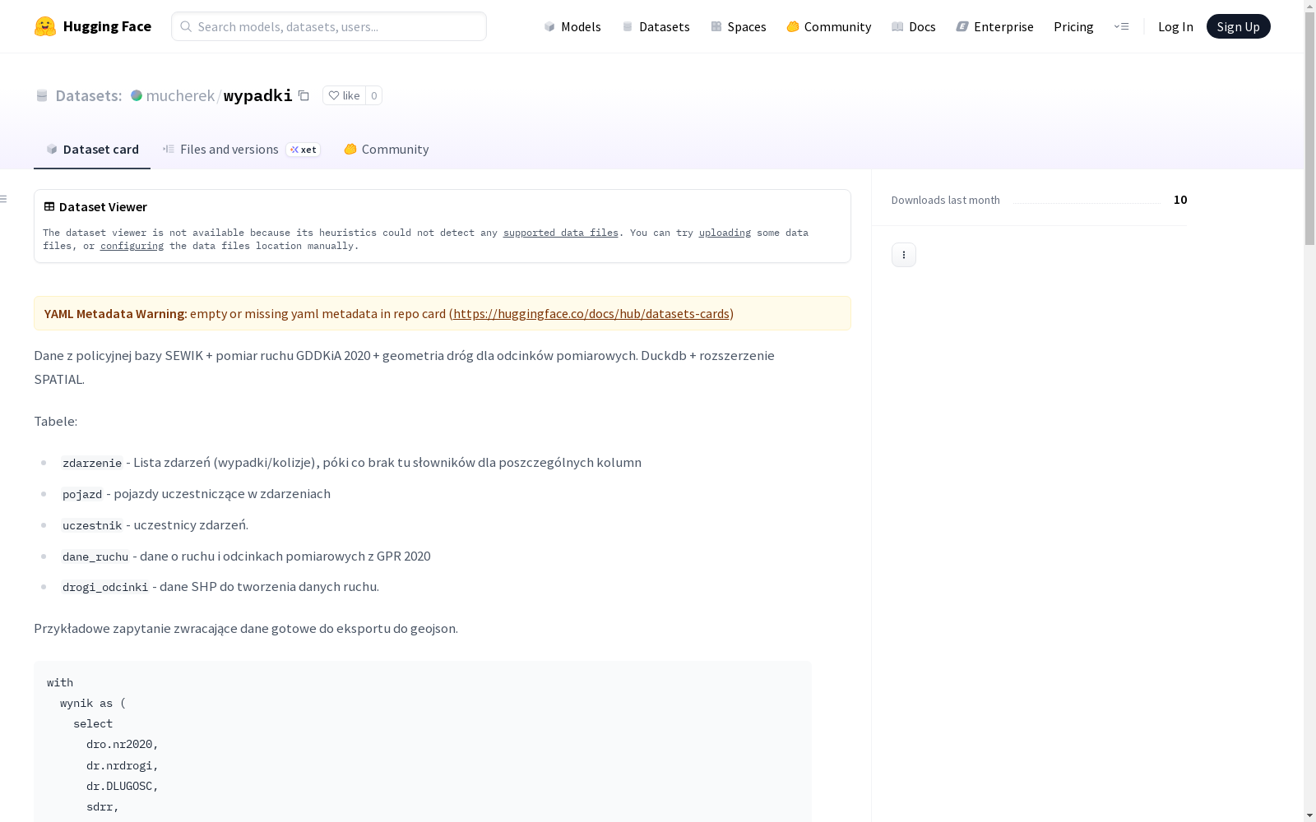Click the 'dr.DLUGOSC,' code line
The image size is (1316, 822).
click(122, 786)
